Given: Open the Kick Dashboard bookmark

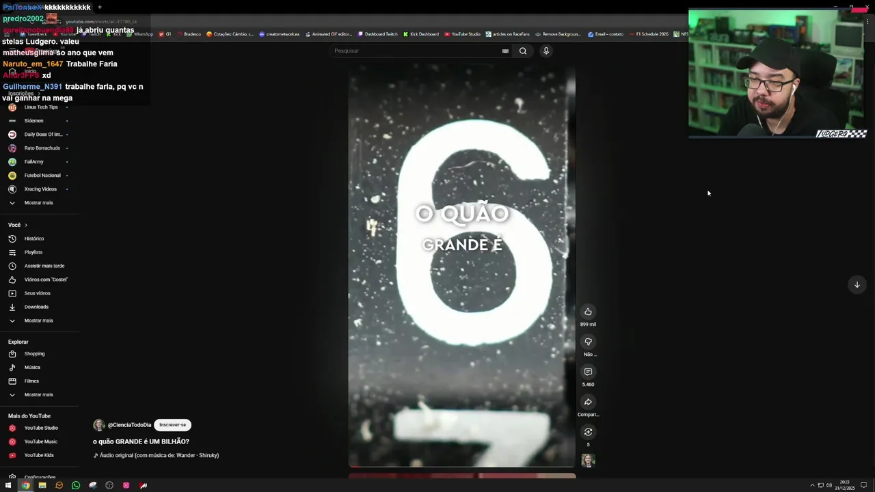Looking at the screenshot, I should point(421,34).
